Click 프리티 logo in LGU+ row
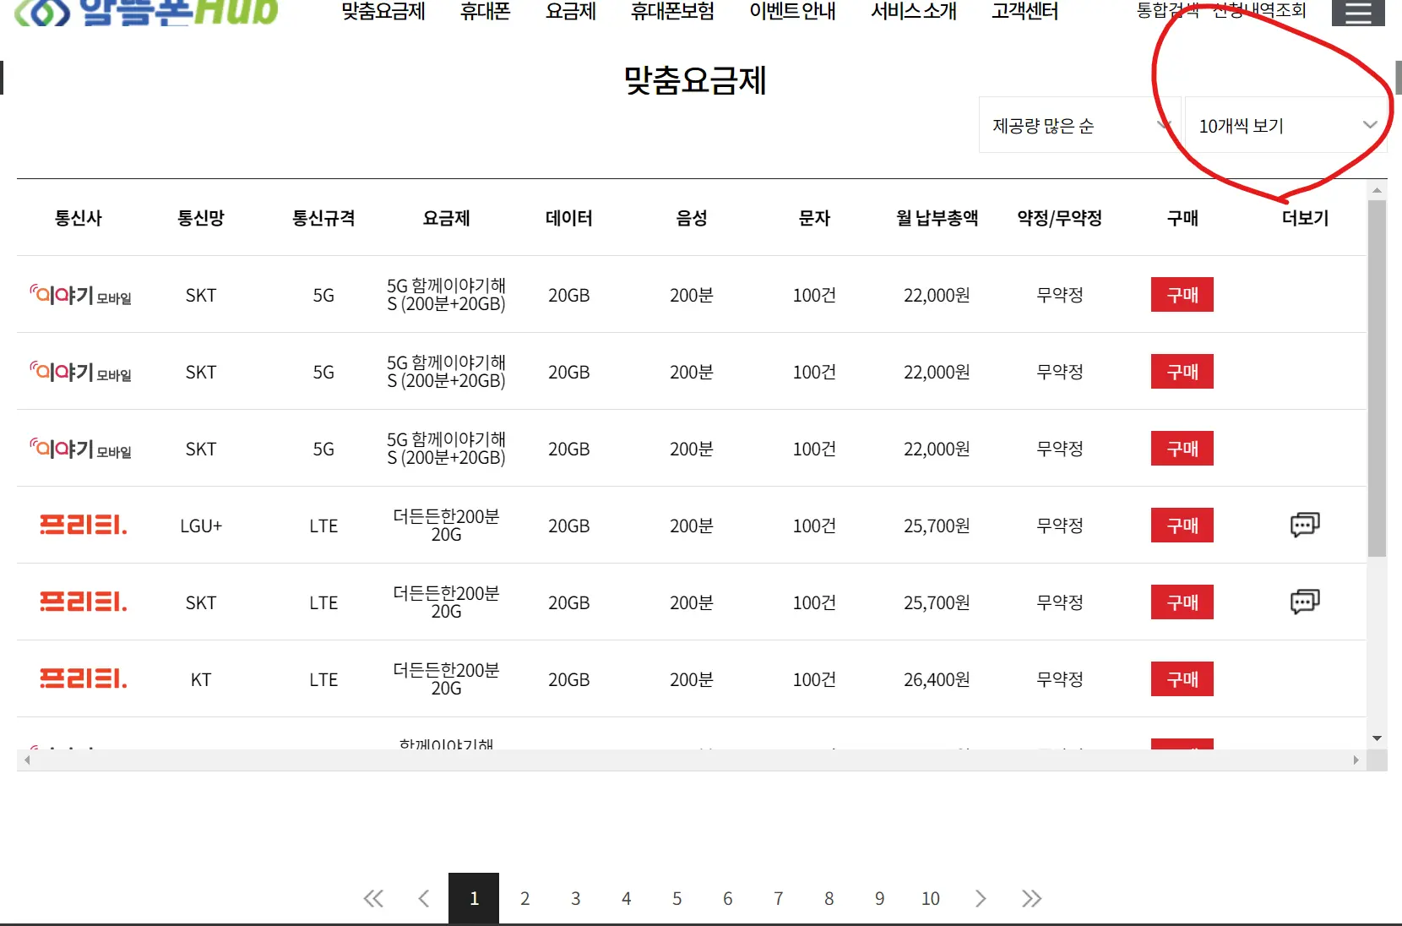The height and width of the screenshot is (926, 1402). [83, 525]
